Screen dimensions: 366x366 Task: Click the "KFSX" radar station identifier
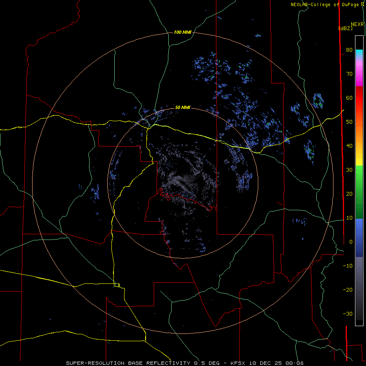click(x=237, y=363)
